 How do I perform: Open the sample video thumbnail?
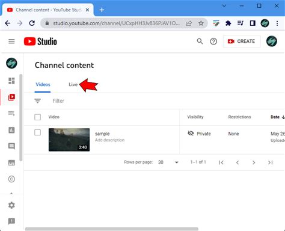tap(69, 140)
